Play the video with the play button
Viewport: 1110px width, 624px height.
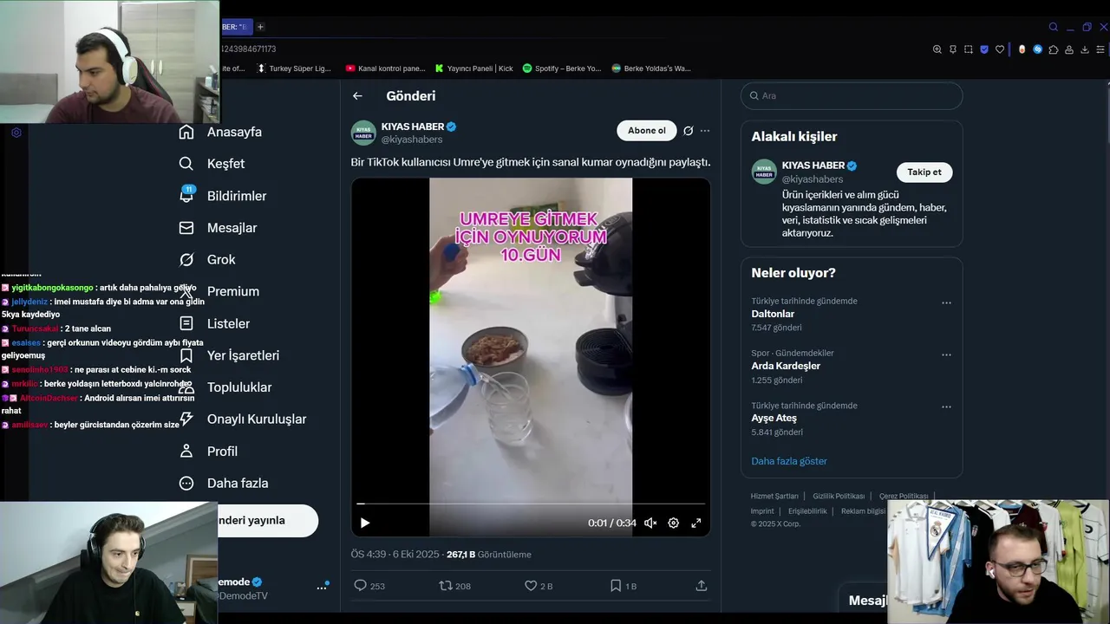365,523
